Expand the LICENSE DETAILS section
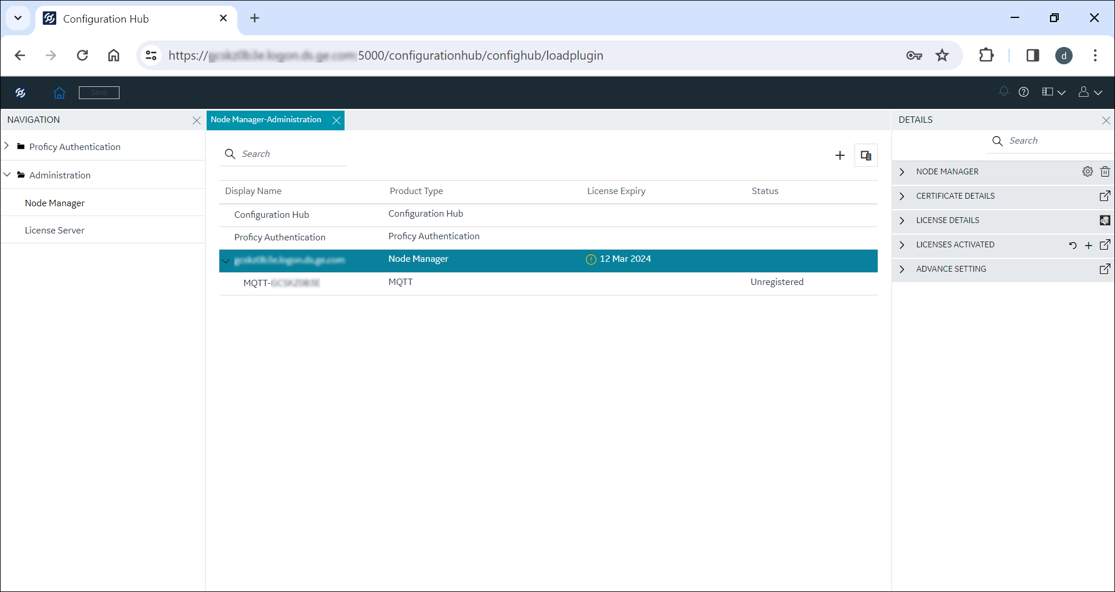The height and width of the screenshot is (592, 1115). tap(902, 220)
